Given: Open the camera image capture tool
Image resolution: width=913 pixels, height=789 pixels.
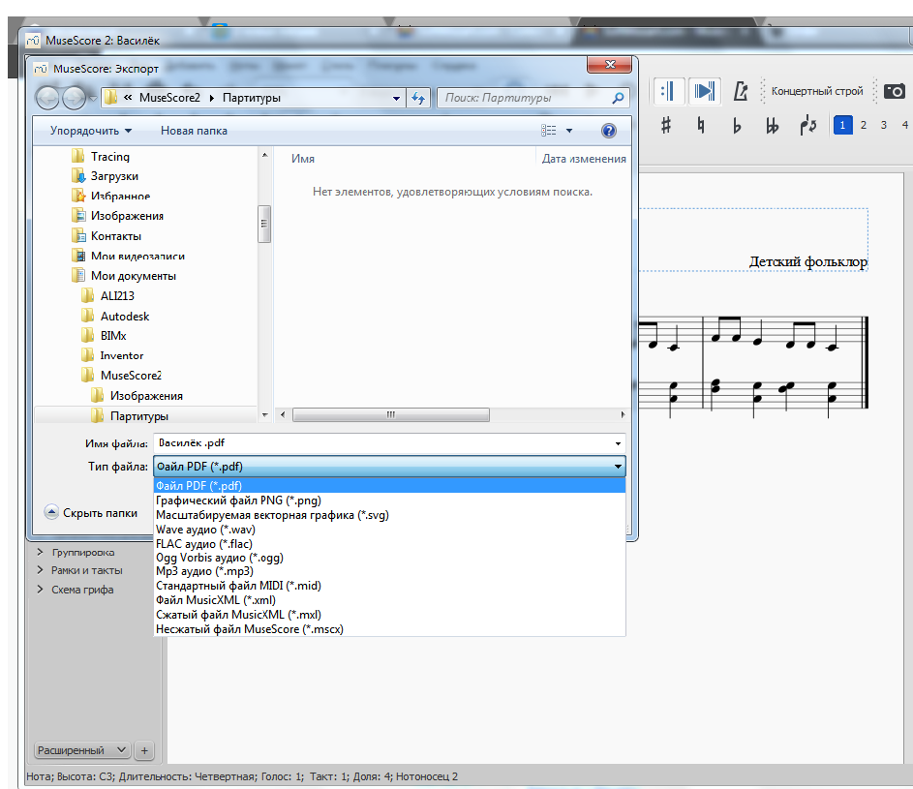Looking at the screenshot, I should pos(895,91).
